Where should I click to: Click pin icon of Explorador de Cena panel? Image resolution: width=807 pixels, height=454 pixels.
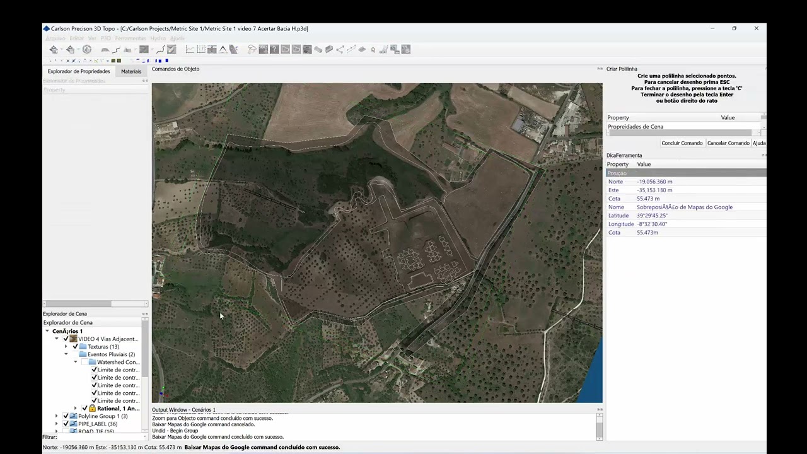click(x=144, y=313)
